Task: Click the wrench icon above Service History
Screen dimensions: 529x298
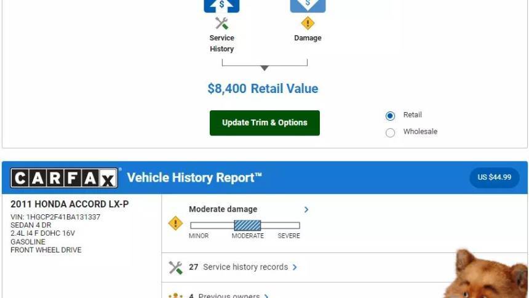Action: click(x=221, y=23)
